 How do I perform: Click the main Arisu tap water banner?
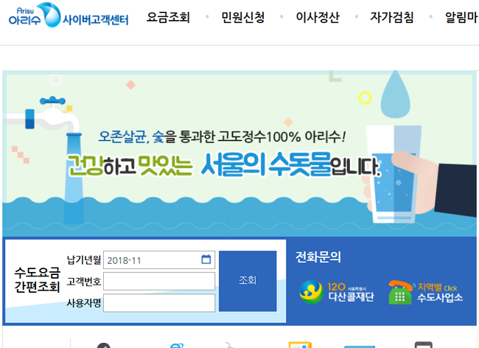(239, 153)
